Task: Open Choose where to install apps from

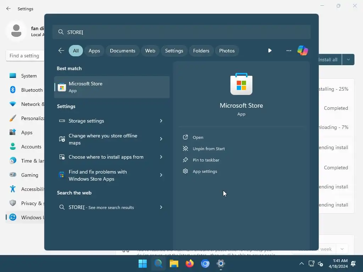Action: [106, 157]
